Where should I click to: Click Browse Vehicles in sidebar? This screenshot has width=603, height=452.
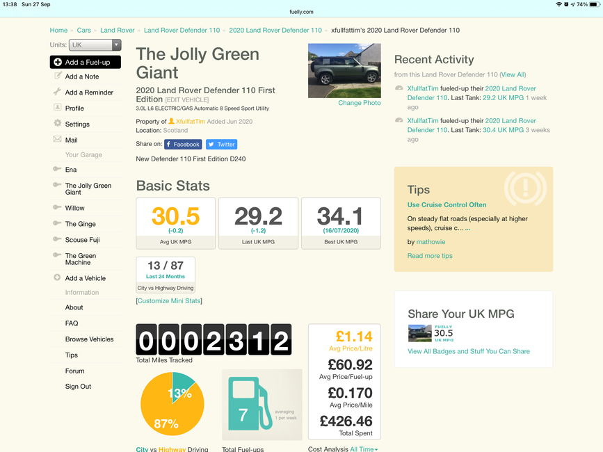(x=89, y=339)
